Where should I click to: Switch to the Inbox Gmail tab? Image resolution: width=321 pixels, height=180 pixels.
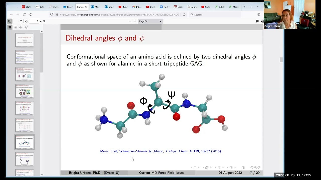pos(137,7)
